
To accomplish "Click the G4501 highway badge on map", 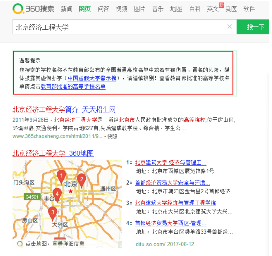I will [x=32, y=197].
